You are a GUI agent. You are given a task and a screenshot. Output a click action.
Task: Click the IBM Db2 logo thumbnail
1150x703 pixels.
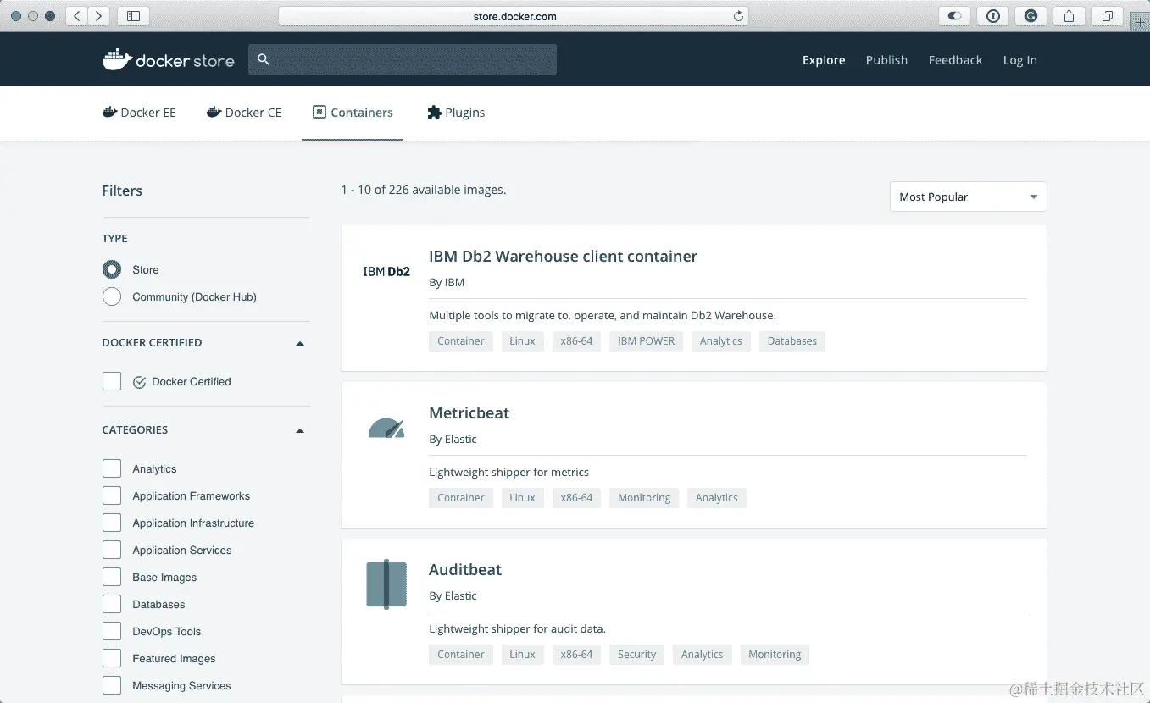(x=386, y=272)
